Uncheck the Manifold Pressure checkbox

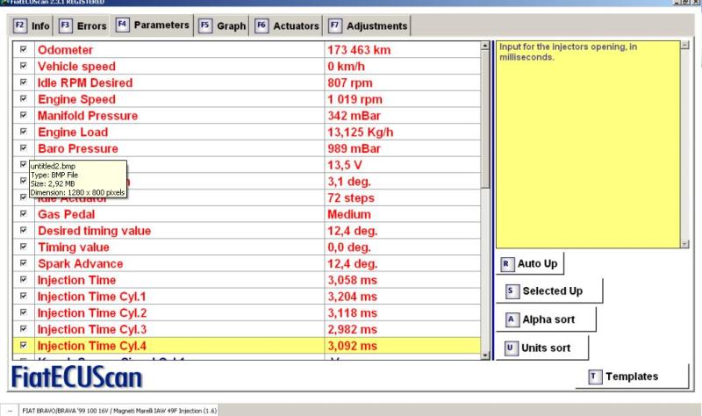point(23,116)
